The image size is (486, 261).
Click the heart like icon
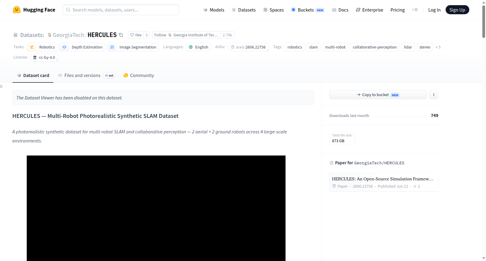pos(132,35)
